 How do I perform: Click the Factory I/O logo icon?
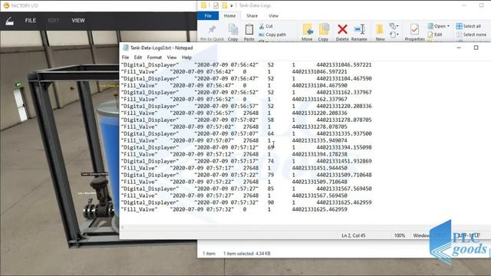click(x=10, y=21)
